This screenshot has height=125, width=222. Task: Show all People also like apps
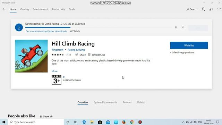46,117
